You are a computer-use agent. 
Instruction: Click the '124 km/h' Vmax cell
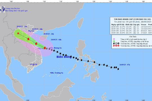pyautogui.click(x=144, y=27)
